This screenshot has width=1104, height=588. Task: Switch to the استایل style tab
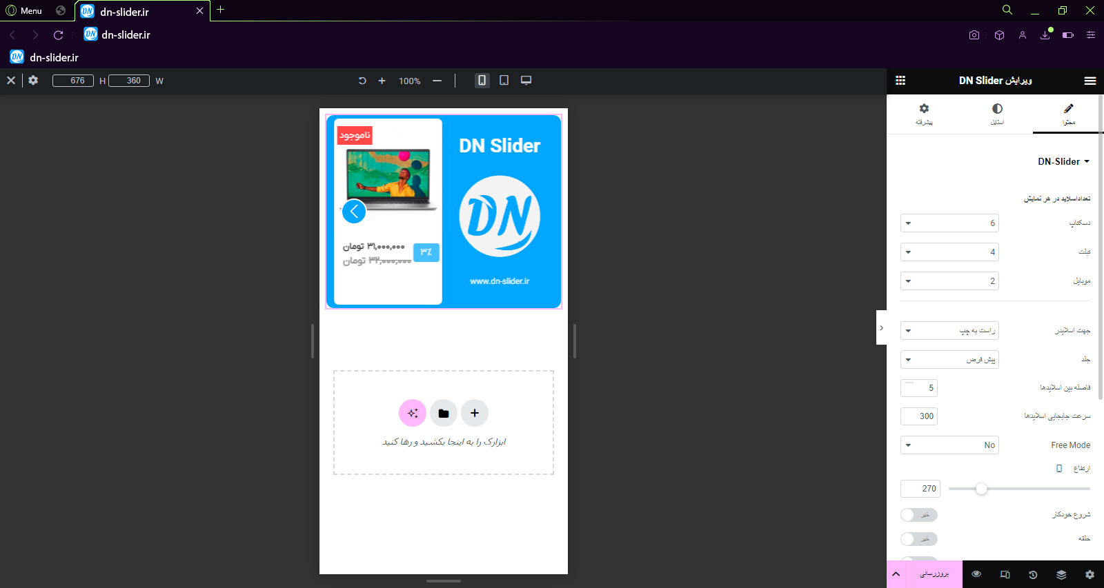(997, 114)
